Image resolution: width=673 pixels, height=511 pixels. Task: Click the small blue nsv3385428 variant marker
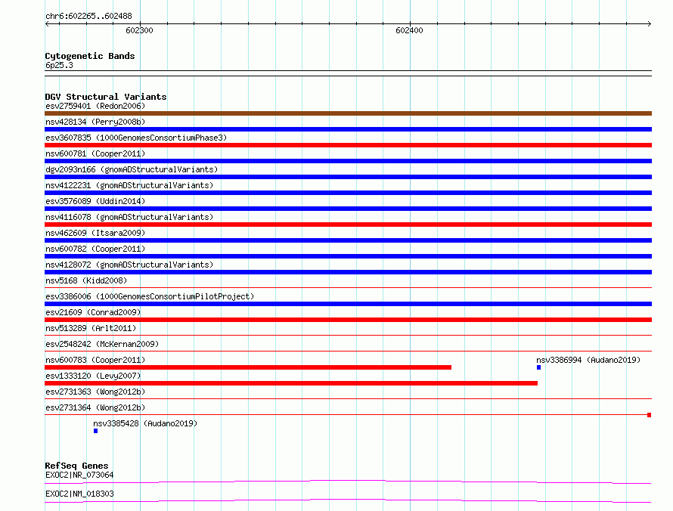[96, 431]
